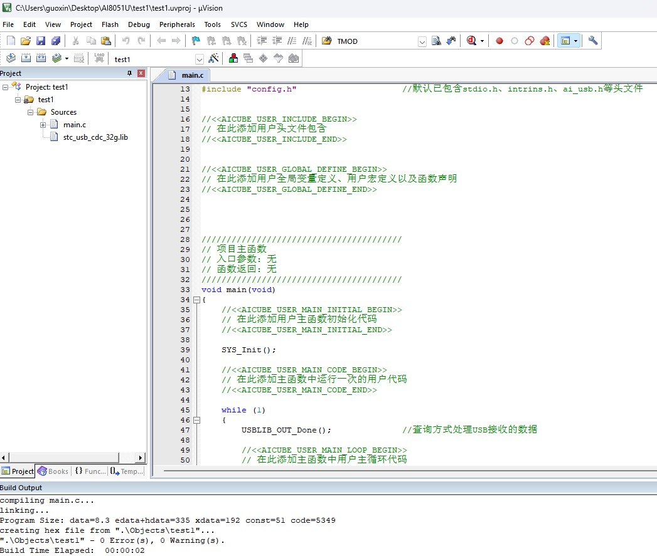This screenshot has width=657, height=556.
Task: Open the Help menu
Action: [301, 24]
